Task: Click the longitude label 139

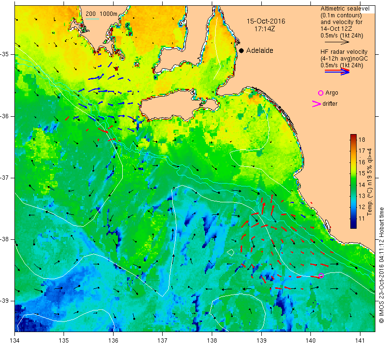Action: pos(261,341)
